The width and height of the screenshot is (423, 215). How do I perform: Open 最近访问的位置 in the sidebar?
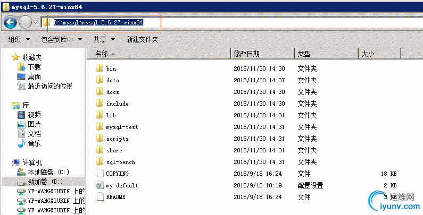pos(45,86)
